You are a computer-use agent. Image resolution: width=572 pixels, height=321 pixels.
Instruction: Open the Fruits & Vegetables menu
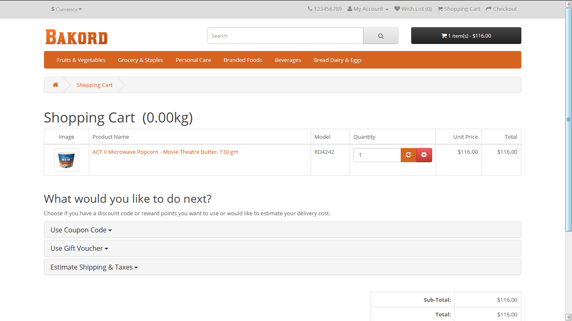click(81, 60)
